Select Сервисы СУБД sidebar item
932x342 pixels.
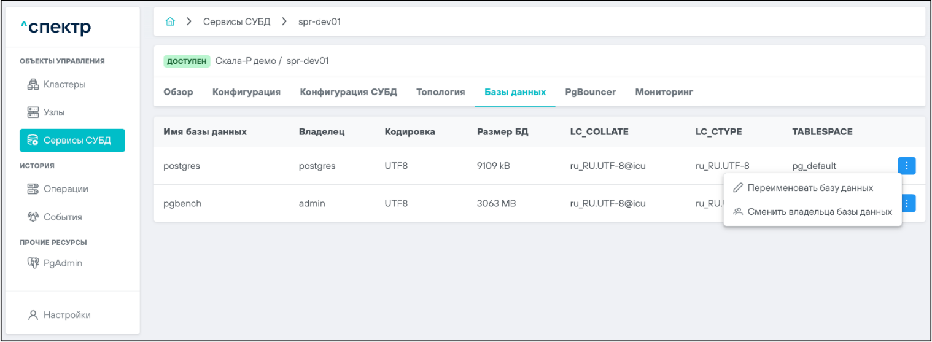[x=72, y=140]
